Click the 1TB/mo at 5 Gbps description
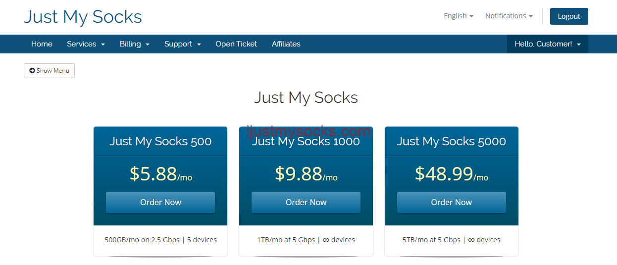This screenshot has height=265, width=617. point(306,240)
